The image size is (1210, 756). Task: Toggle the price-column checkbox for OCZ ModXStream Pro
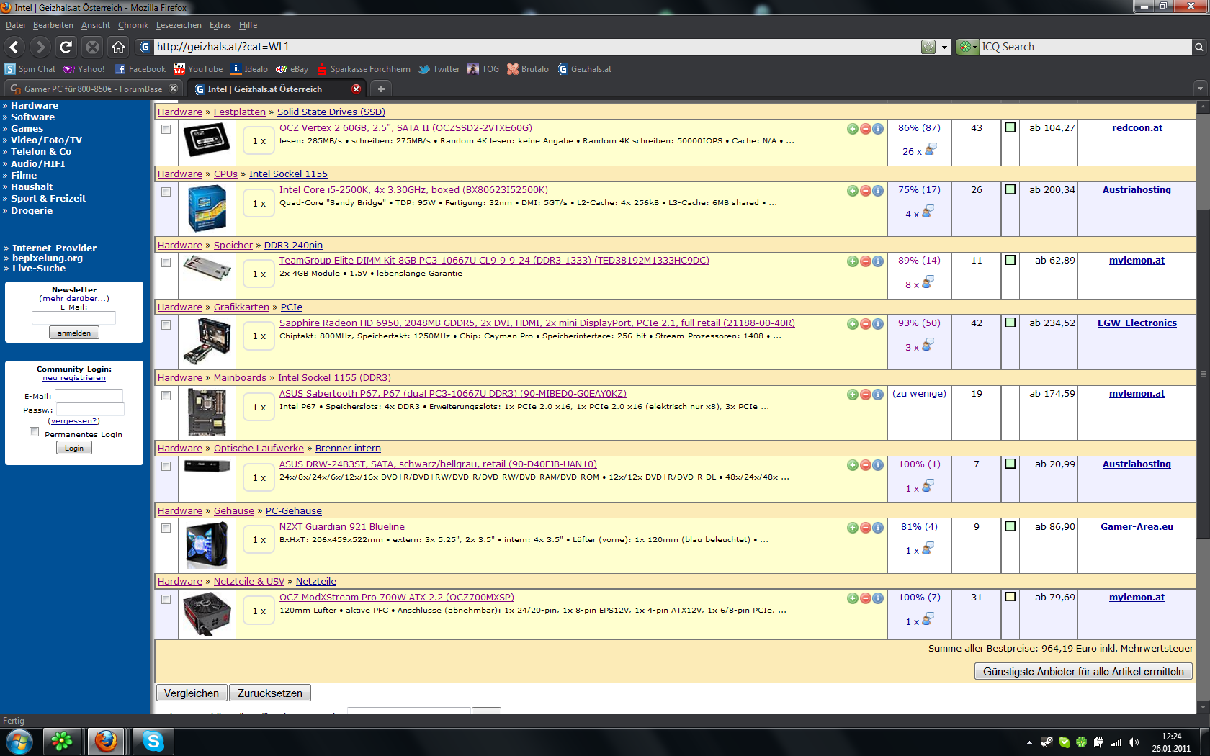1010,597
